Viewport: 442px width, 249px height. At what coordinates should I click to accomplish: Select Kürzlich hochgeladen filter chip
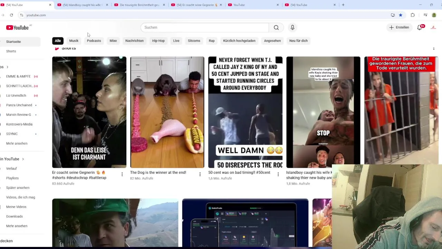click(239, 41)
